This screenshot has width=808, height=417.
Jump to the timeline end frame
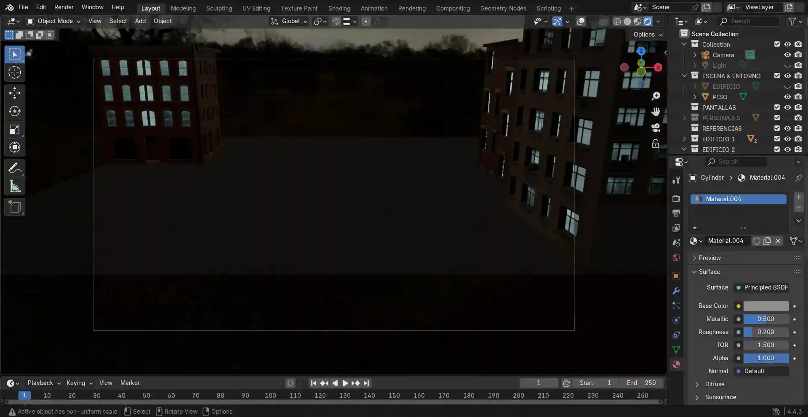(366, 383)
